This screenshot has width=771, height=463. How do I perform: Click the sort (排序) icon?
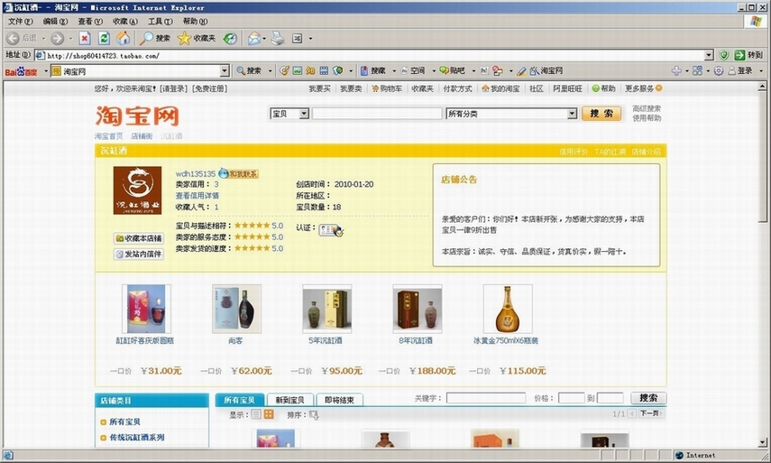click(x=314, y=415)
